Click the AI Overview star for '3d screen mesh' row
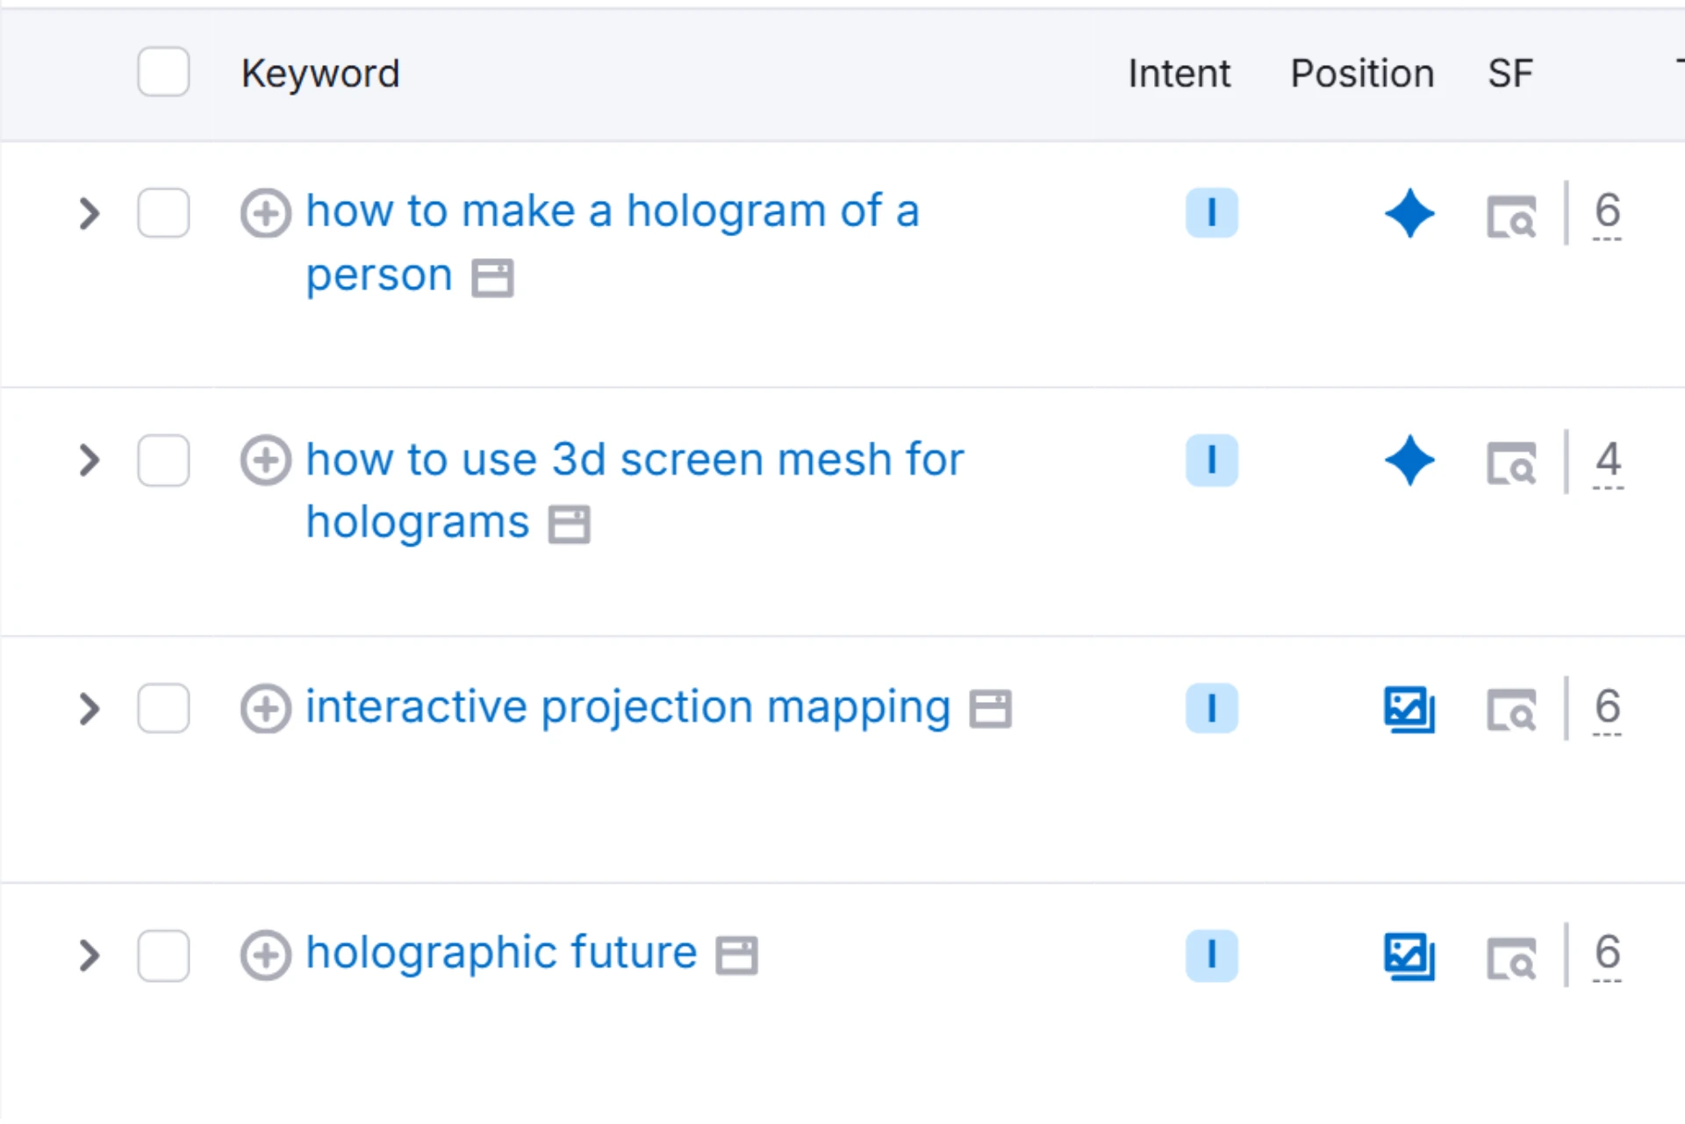The width and height of the screenshot is (1685, 1124). (1409, 461)
